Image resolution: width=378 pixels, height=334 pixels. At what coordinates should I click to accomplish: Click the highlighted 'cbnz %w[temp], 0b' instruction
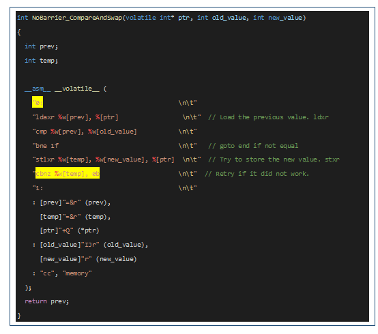tap(68, 173)
